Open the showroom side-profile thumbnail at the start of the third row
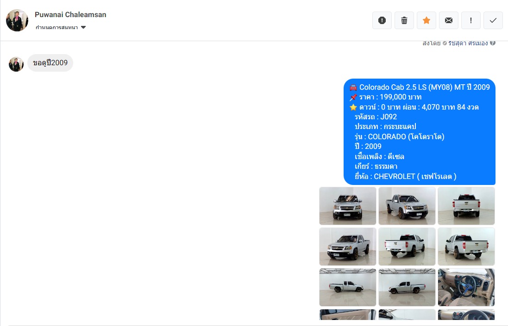The image size is (508, 326). (x=348, y=287)
